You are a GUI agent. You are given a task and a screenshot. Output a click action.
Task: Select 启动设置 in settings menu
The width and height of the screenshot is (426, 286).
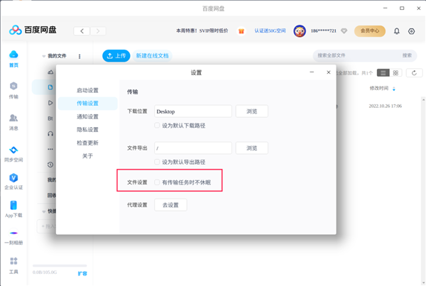coord(87,90)
